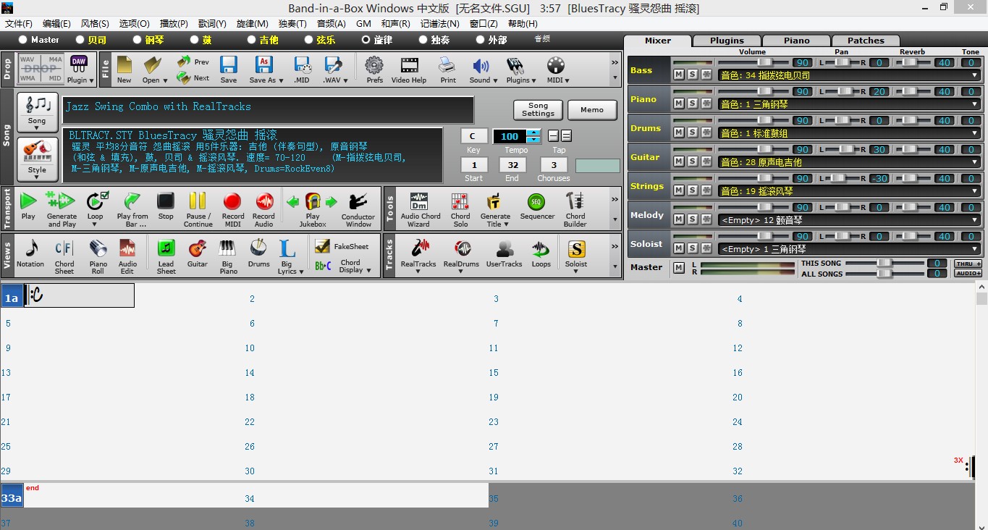
Task: Open the Chord Solo tool
Action: 460,209
